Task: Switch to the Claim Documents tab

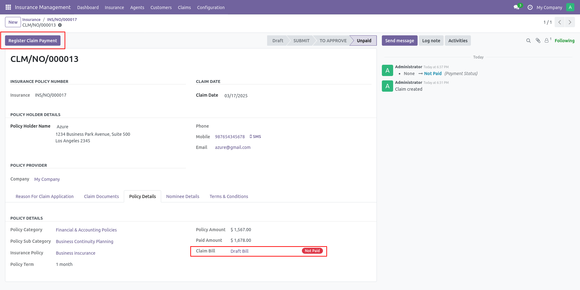Action: (101, 196)
